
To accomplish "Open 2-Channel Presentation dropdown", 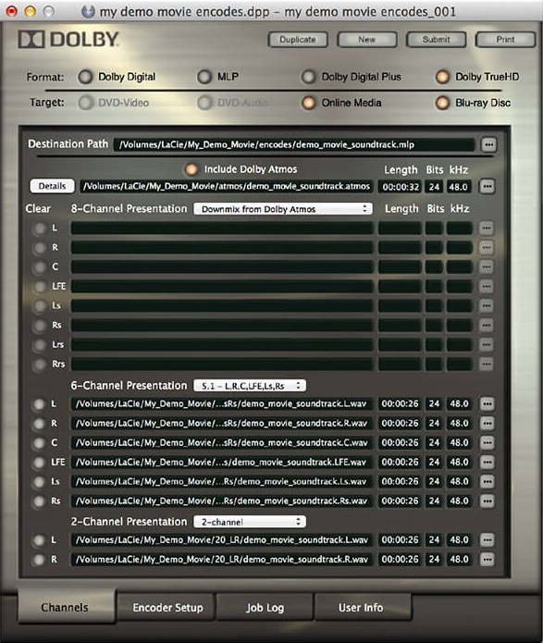I will pos(250,522).
